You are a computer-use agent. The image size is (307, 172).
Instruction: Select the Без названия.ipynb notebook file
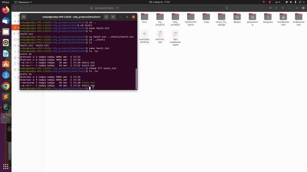pos(176,38)
